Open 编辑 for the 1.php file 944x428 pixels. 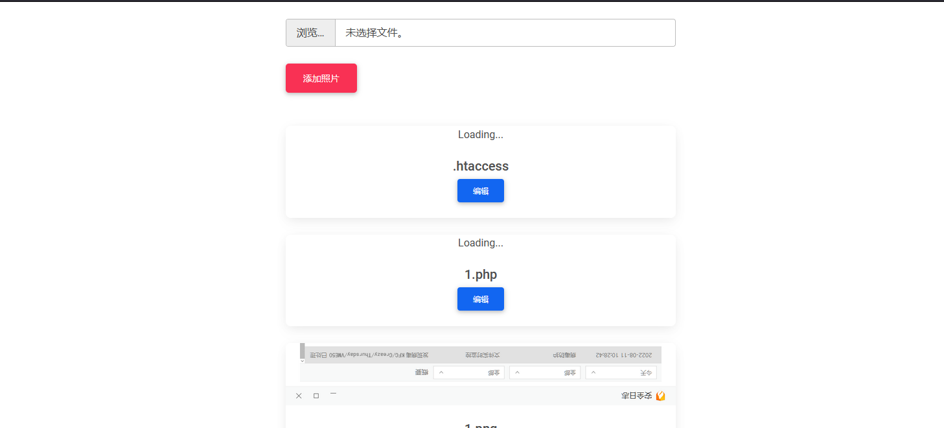(x=480, y=299)
